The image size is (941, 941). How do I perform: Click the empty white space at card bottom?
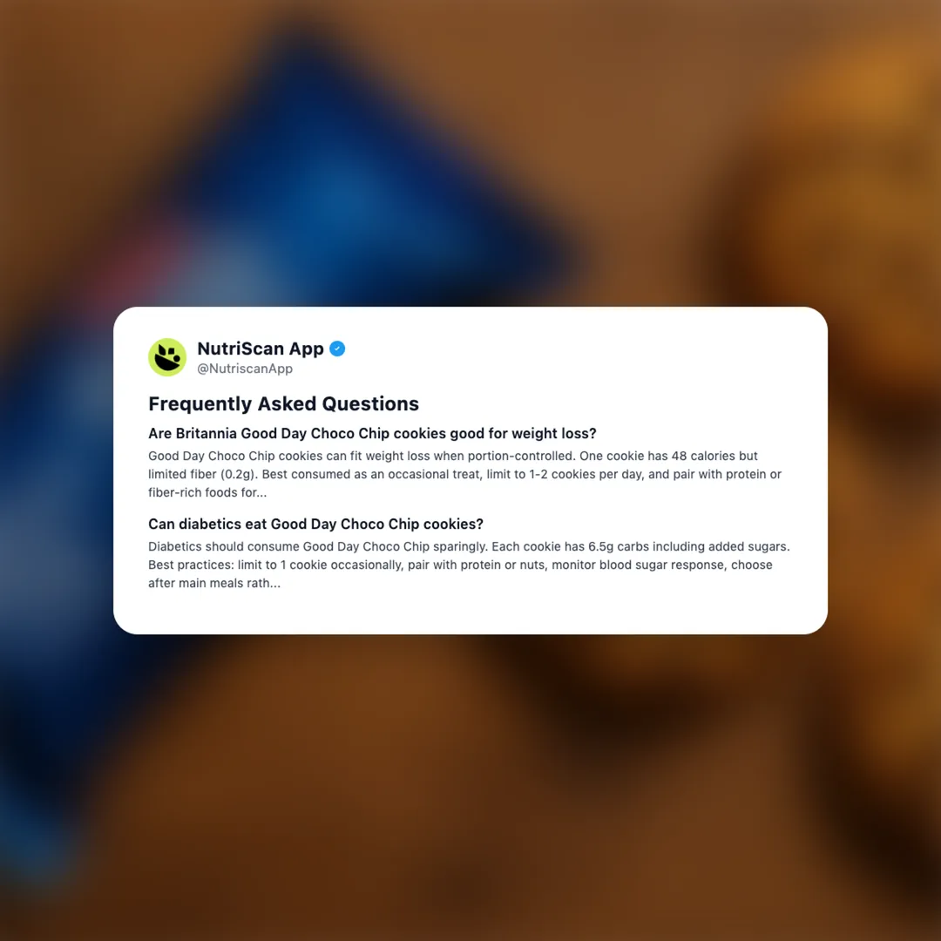[470, 613]
